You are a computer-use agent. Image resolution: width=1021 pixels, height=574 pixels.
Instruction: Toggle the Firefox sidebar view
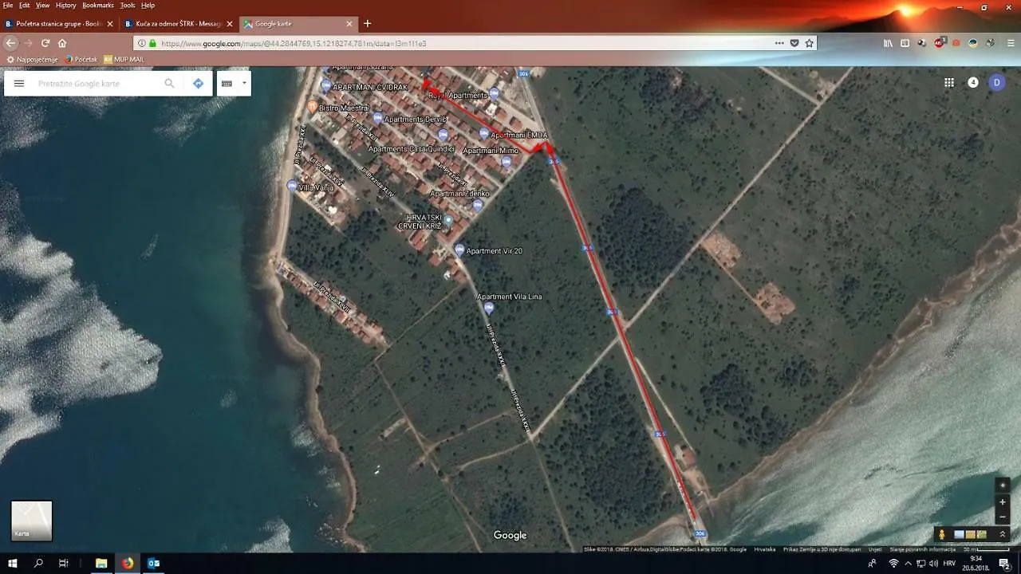[x=905, y=43]
